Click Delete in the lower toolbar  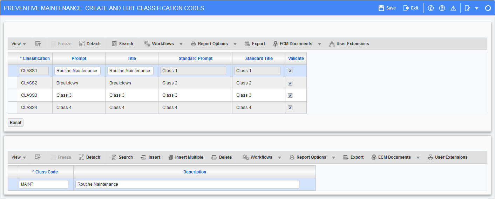pyautogui.click(x=221, y=157)
